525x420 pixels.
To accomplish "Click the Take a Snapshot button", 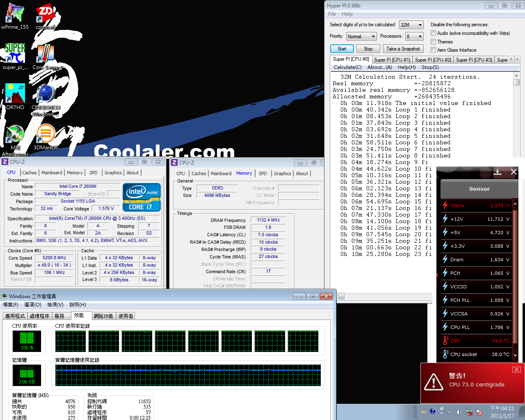I will pyautogui.click(x=403, y=49).
